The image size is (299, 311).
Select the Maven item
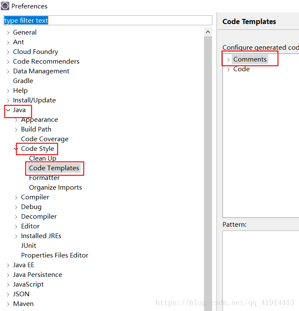(x=24, y=304)
